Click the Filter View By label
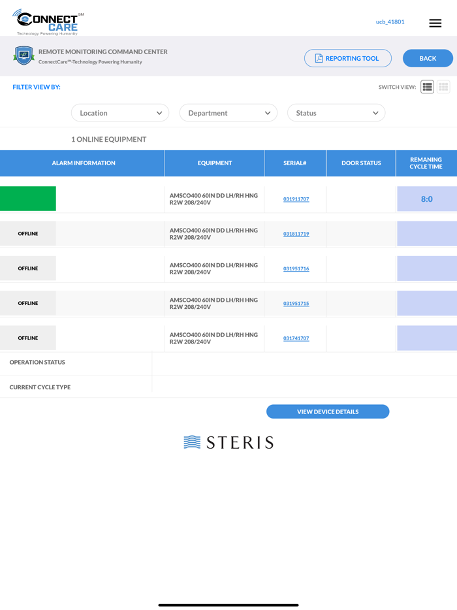This screenshot has width=457, height=610. (x=37, y=87)
